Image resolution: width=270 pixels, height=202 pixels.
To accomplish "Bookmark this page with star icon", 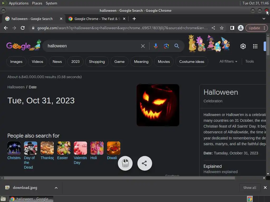I will click(221, 28).
